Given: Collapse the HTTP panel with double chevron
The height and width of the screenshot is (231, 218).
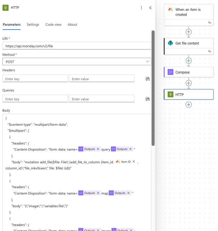Looking at the screenshot, I should pos(150,8).
